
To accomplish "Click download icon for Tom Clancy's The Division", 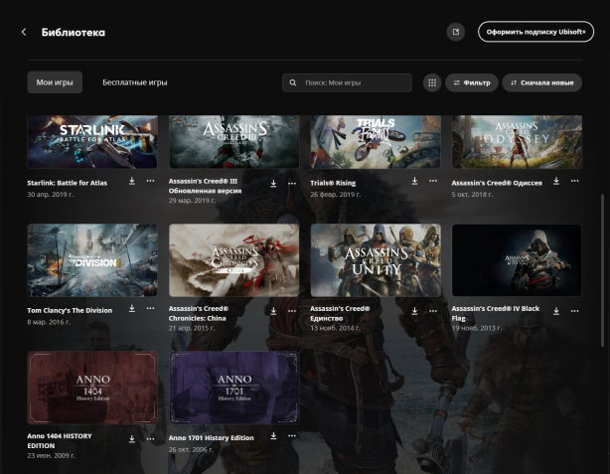I will click(132, 309).
